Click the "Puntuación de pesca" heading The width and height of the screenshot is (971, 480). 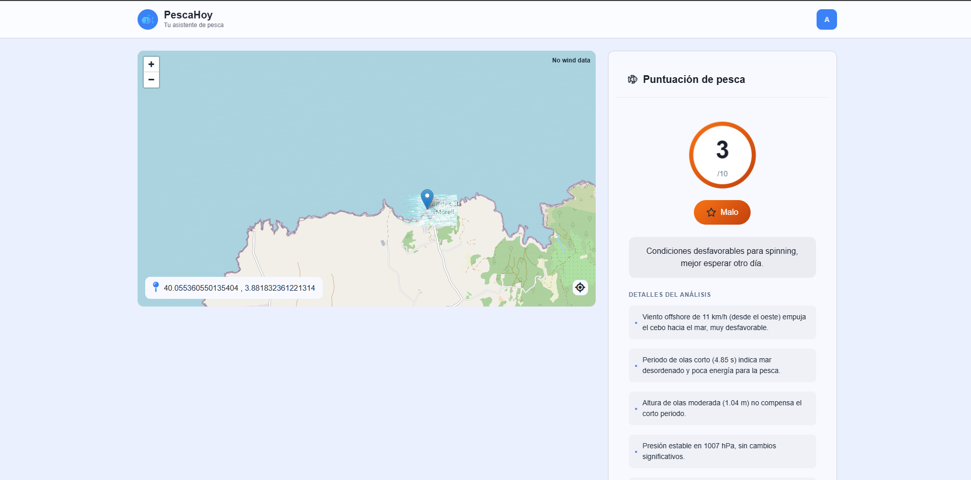click(693, 79)
